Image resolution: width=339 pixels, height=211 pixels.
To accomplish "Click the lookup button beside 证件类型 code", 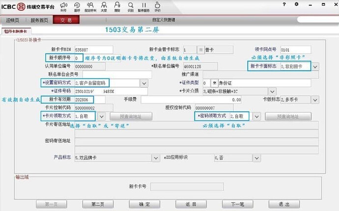I will coord(214,83).
